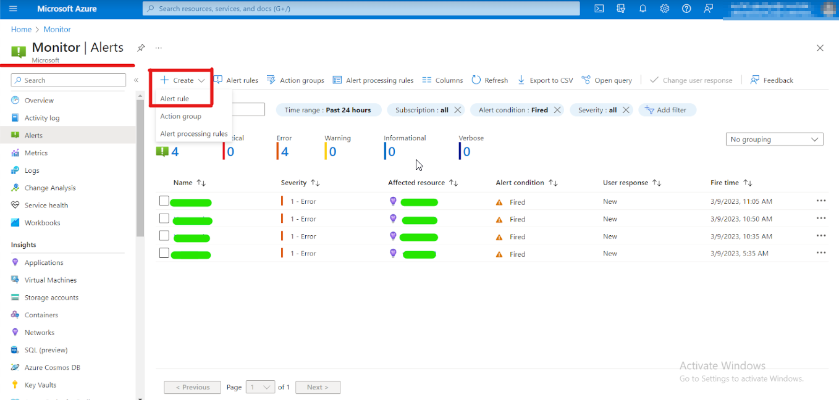Choose Alert rule from Create menu
This screenshot has height=400, width=839.
pyautogui.click(x=175, y=99)
